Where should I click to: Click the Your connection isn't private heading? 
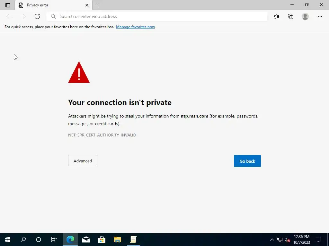(120, 102)
